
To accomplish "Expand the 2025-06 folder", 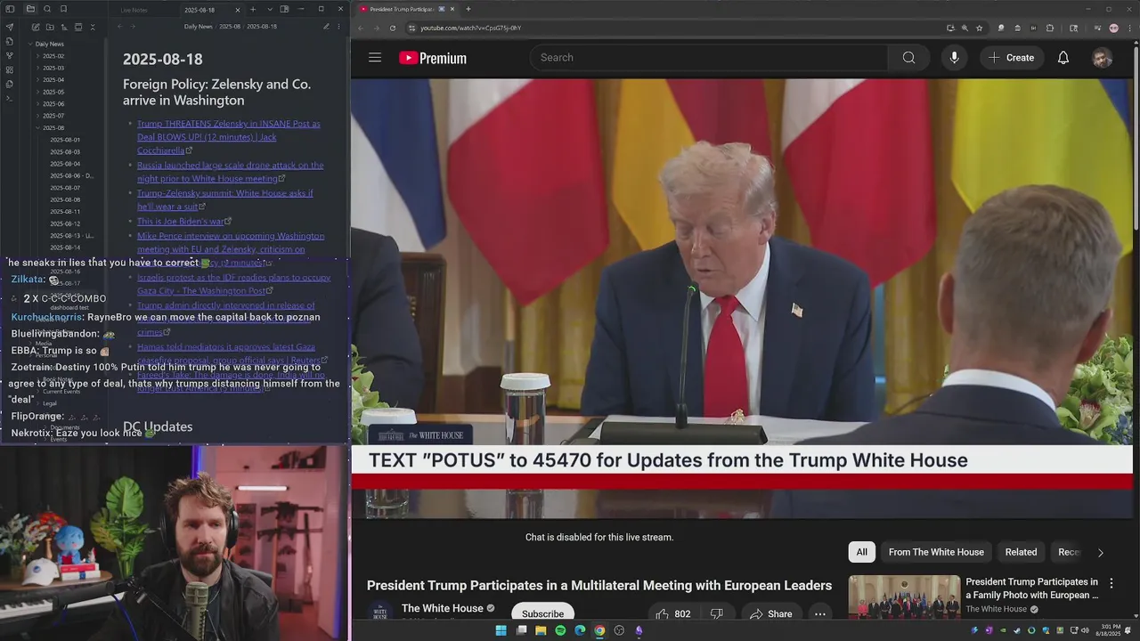I will [53, 104].
